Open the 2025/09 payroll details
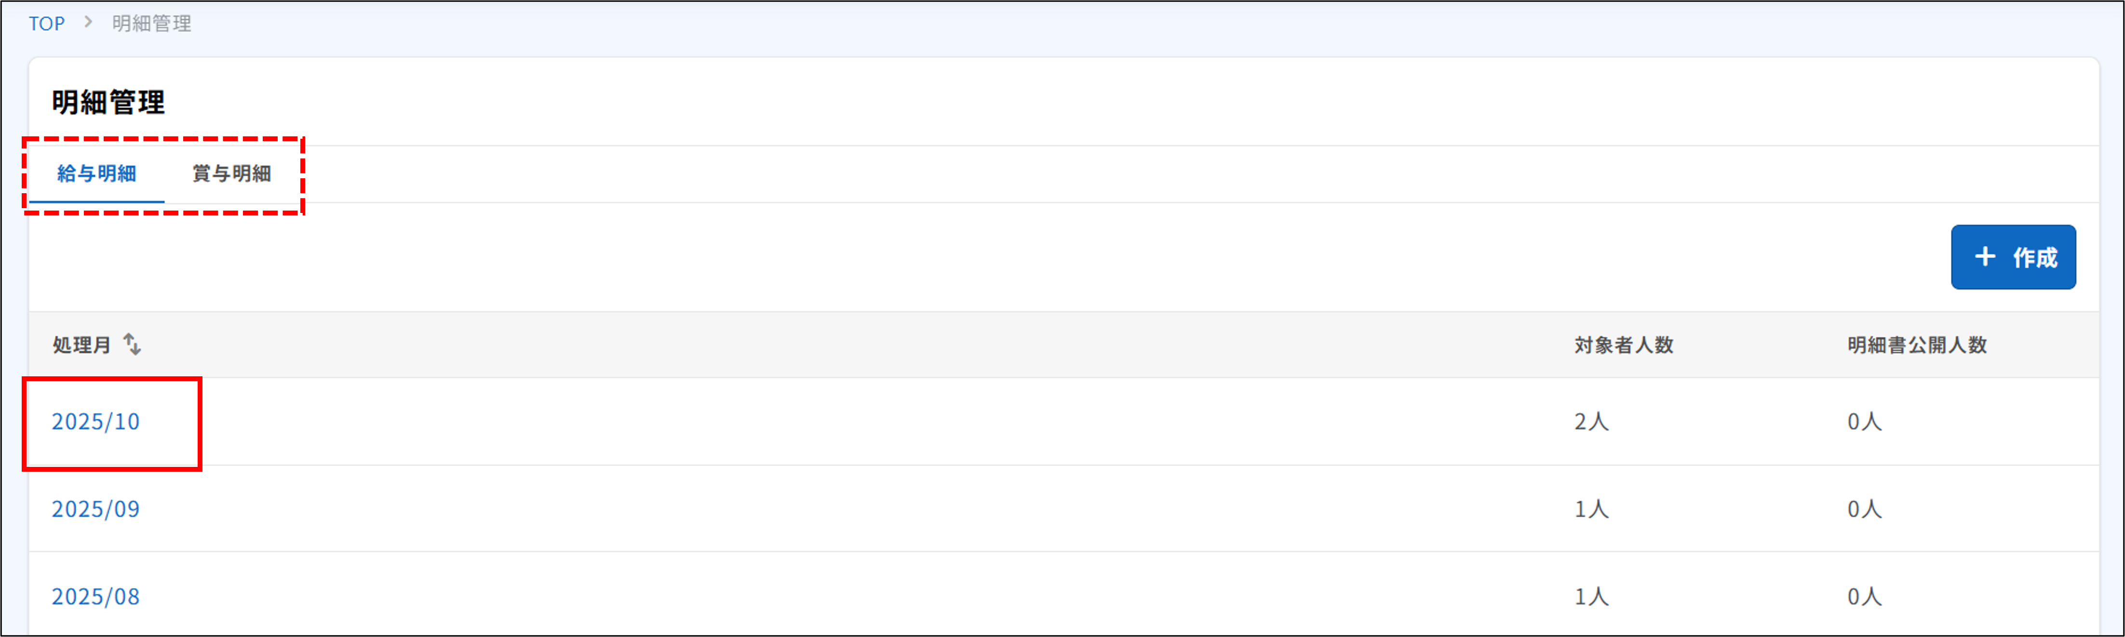 tap(95, 508)
